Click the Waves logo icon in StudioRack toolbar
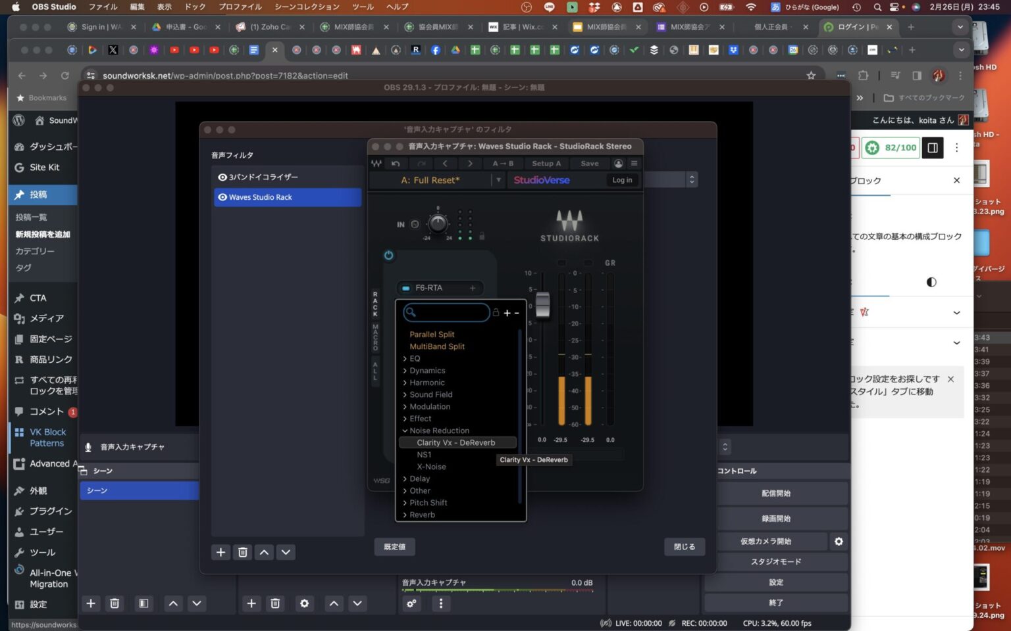This screenshot has width=1011, height=631. pos(377,163)
